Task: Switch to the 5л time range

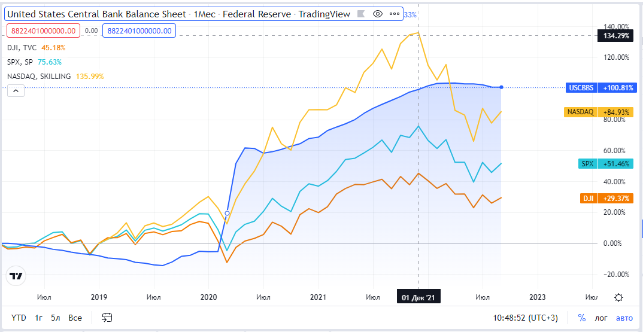Action: (56, 318)
